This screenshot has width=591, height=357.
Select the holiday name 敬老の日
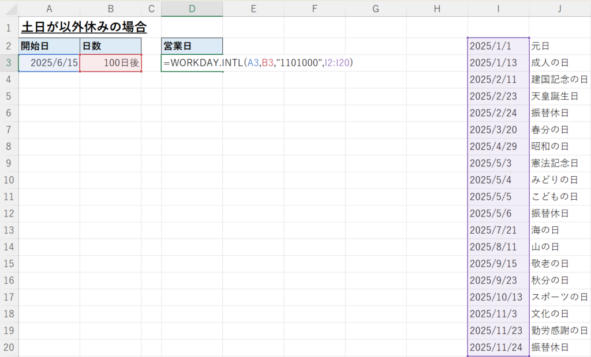[549, 264]
